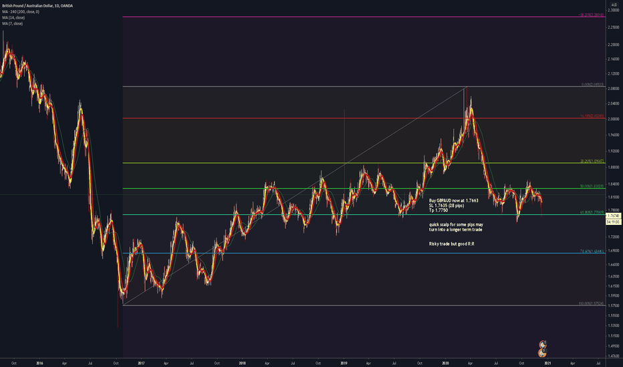Click the blue 78.60% Fibonacci level label

coord(592,251)
